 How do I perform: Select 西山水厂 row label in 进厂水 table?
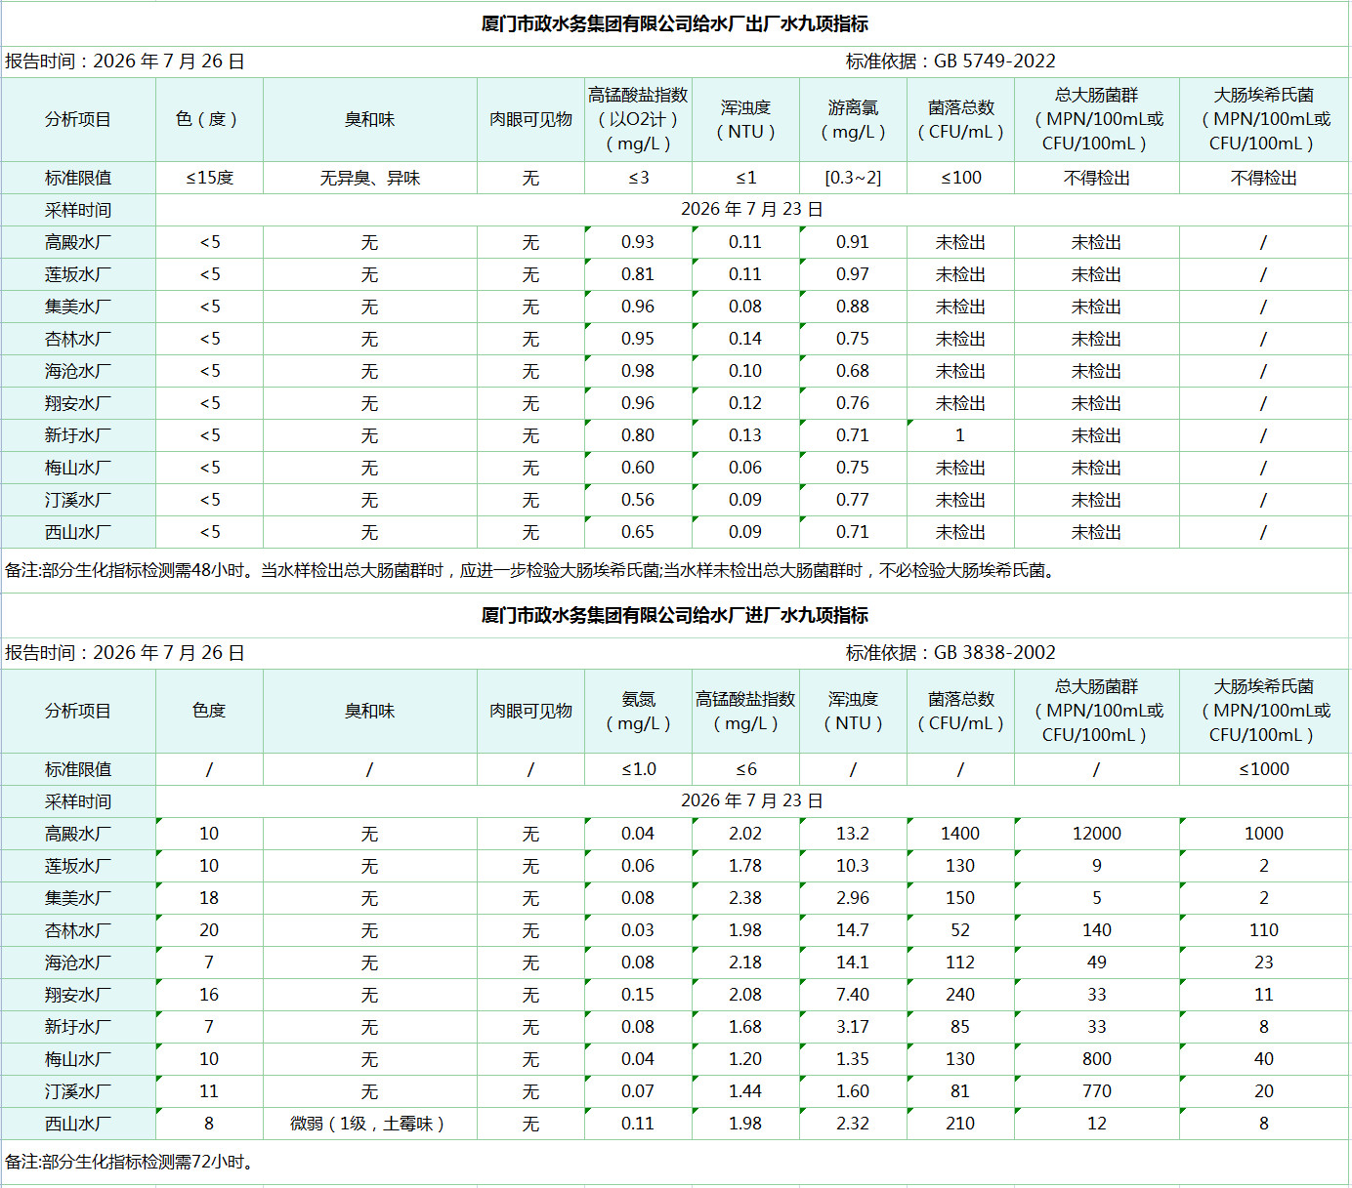point(78,1124)
